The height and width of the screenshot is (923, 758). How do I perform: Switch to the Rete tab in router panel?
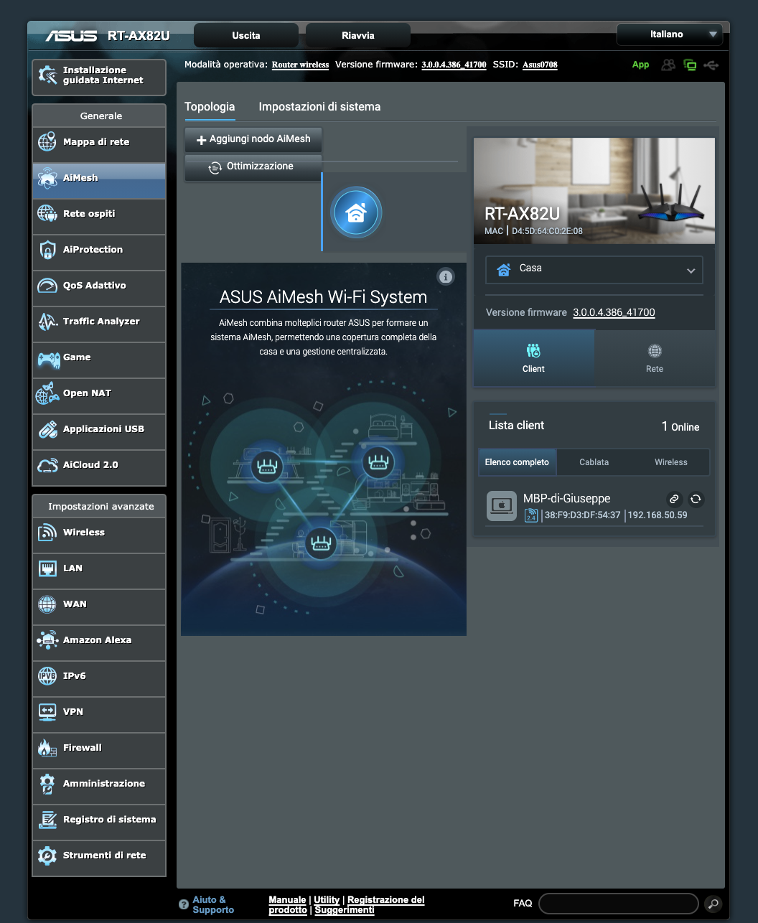(x=655, y=358)
